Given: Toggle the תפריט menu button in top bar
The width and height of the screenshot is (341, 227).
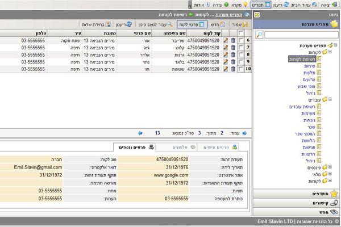Looking at the screenshot, I should pos(261,5).
